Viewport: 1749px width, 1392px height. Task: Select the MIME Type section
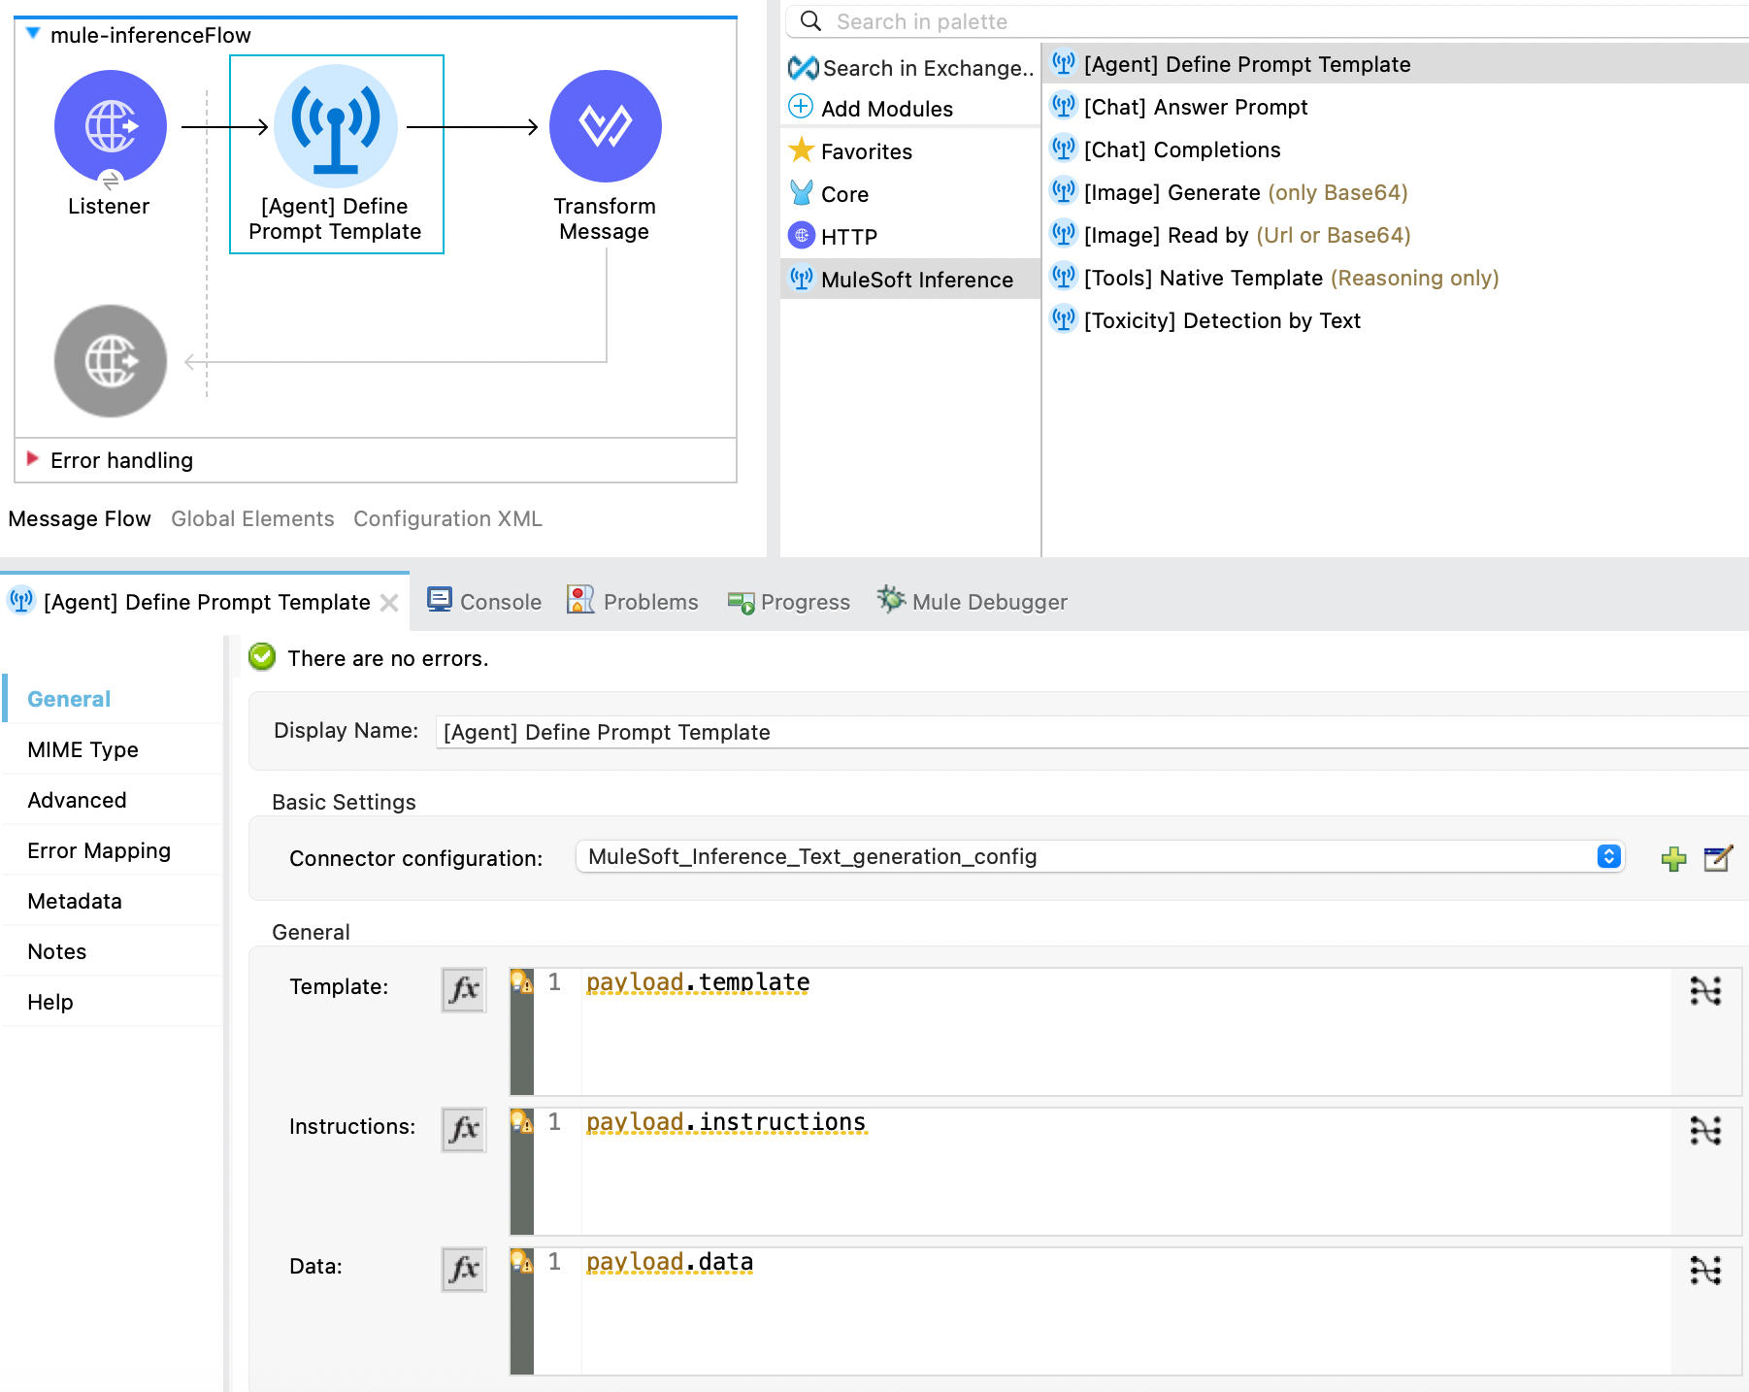click(113, 749)
